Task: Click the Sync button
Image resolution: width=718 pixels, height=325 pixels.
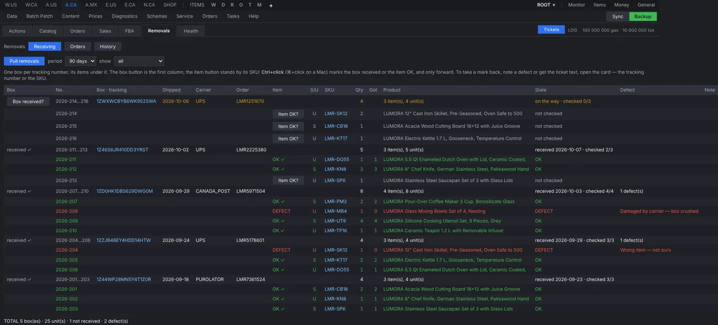Action: [x=617, y=16]
